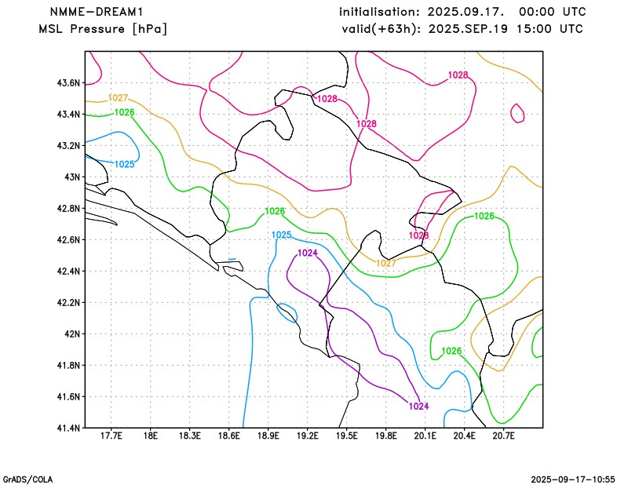Viewport: 628px width, 485px height.
Task: Click the '19.8E' longitude axis label
Action: [385, 436]
